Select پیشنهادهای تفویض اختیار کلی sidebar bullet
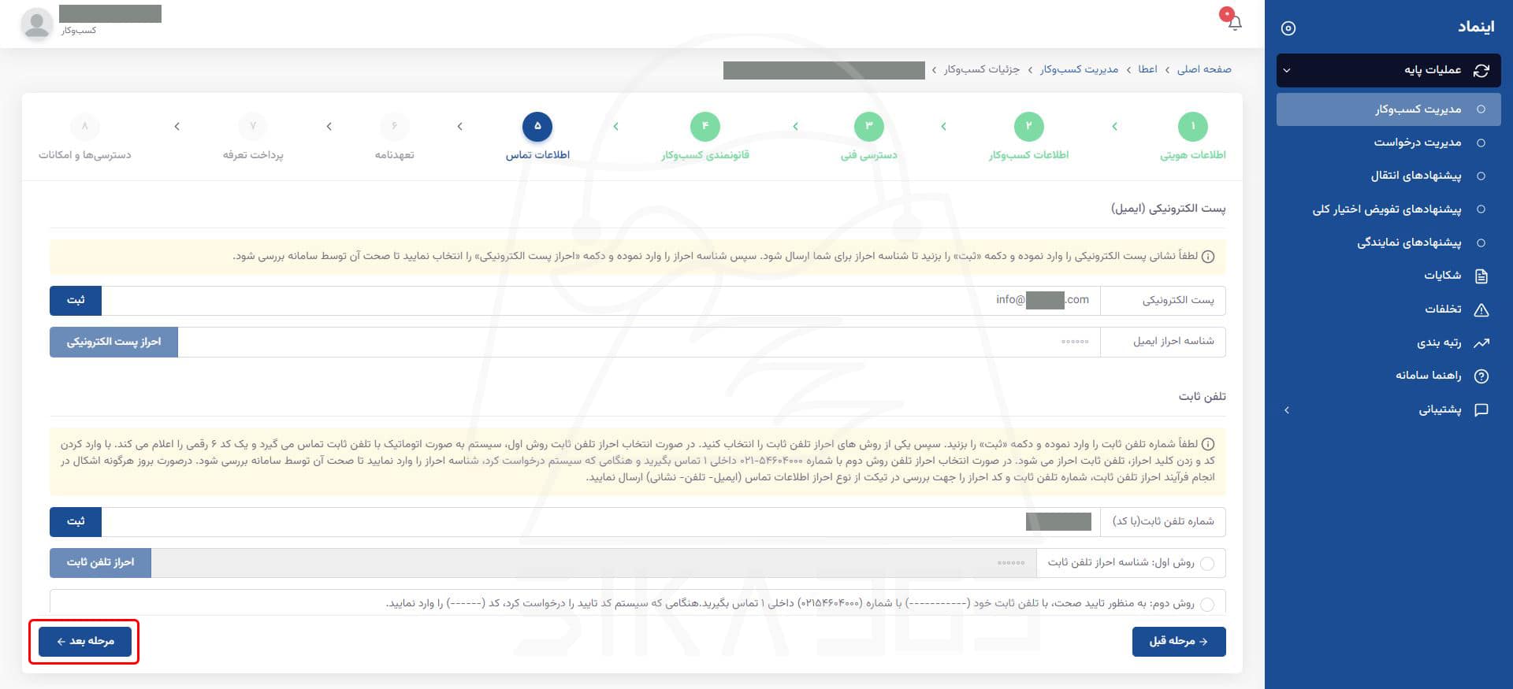The image size is (1513, 689). [x=1481, y=209]
